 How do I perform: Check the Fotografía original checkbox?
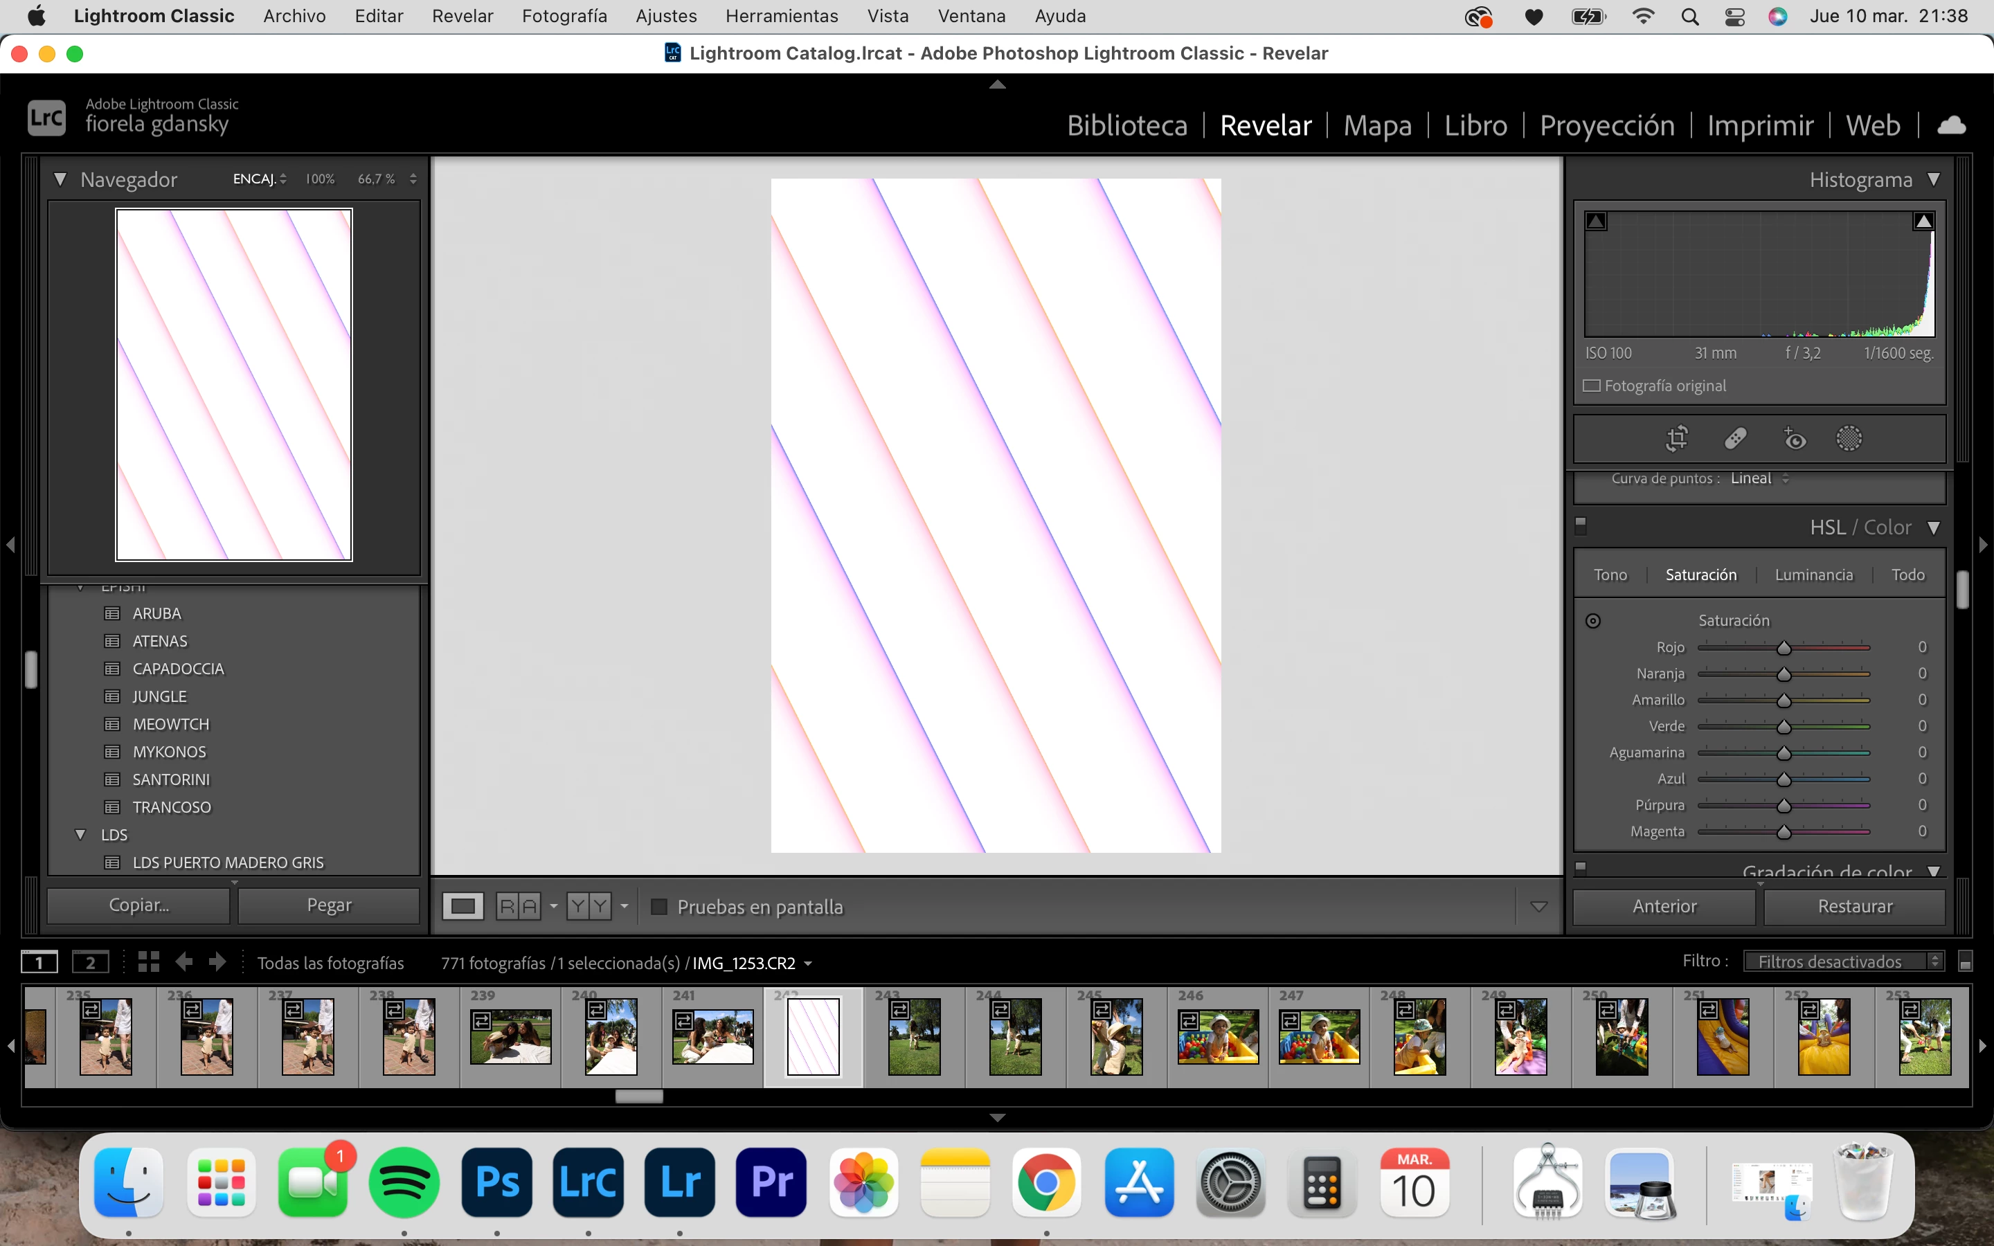click(1591, 386)
